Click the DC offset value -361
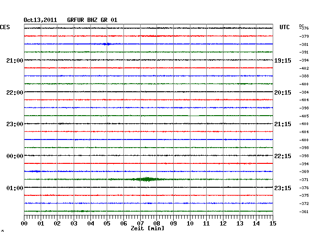 click(304, 212)
